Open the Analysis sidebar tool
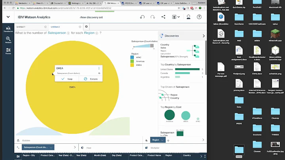285x160 pixels. [8, 40]
